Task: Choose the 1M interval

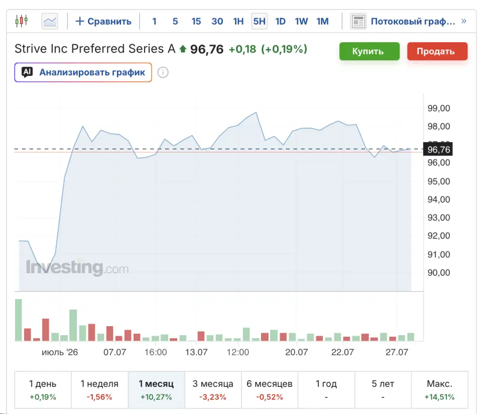Action: 322,21
